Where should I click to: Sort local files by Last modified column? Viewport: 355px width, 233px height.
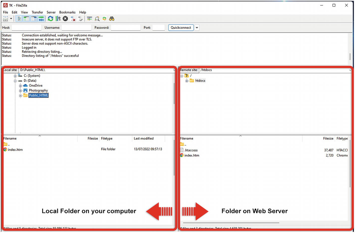(144, 139)
